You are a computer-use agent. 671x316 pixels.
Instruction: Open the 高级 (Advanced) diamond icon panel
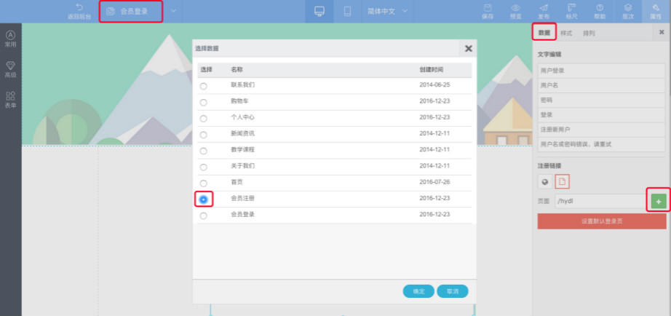10,69
